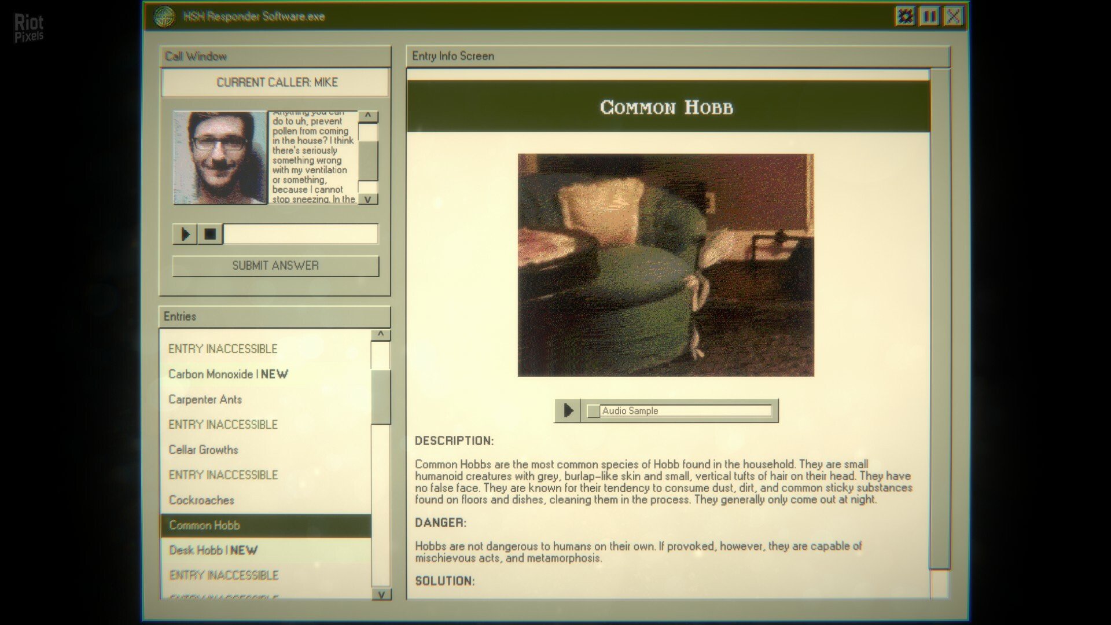Play the caller's voice message
Image resolution: width=1111 pixels, height=625 pixels.
tap(185, 234)
